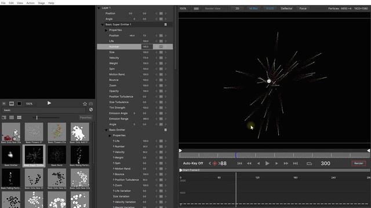Select the Basic Burst thumbnail
The width and height of the screenshot is (371, 208).
pyautogui.click(x=57, y=155)
